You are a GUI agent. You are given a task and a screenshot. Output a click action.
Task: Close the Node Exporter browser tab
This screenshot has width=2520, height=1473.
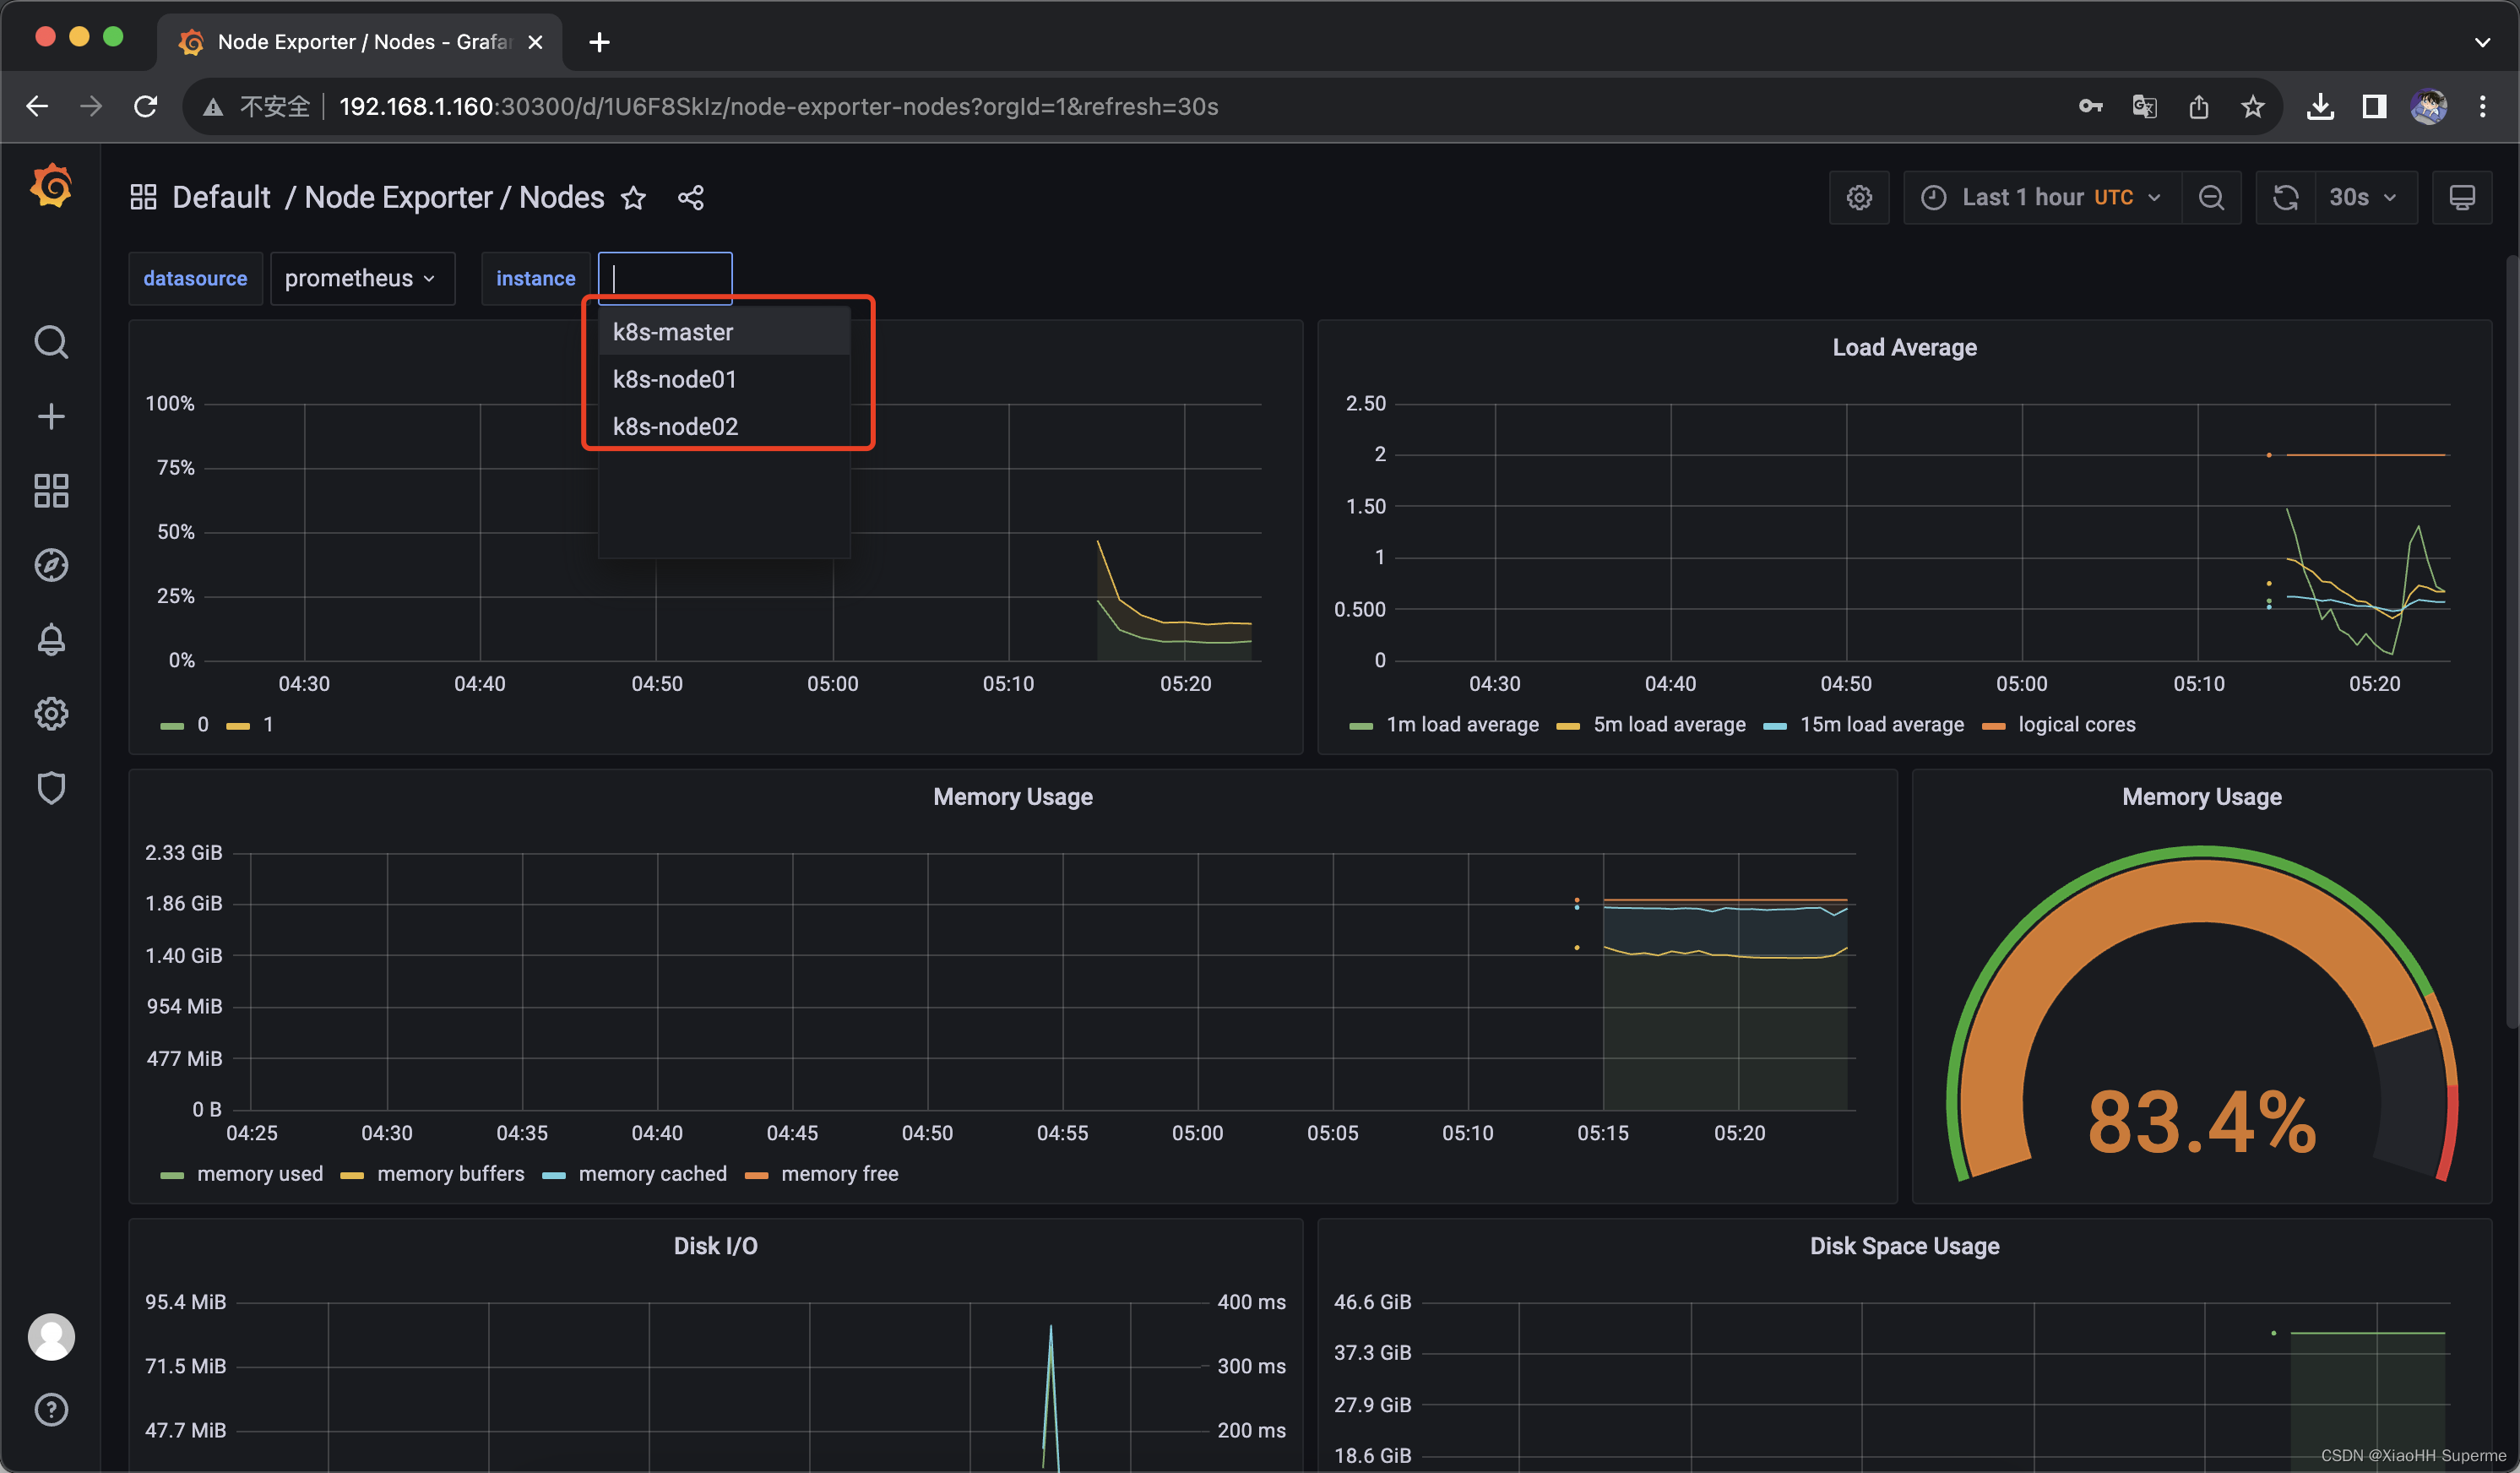point(535,42)
